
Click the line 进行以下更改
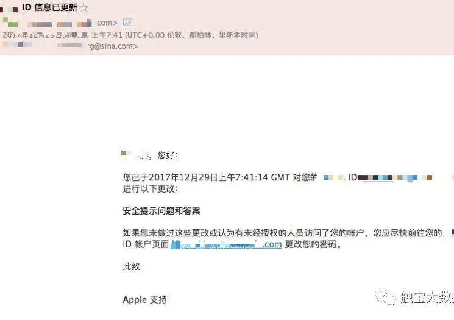point(151,188)
